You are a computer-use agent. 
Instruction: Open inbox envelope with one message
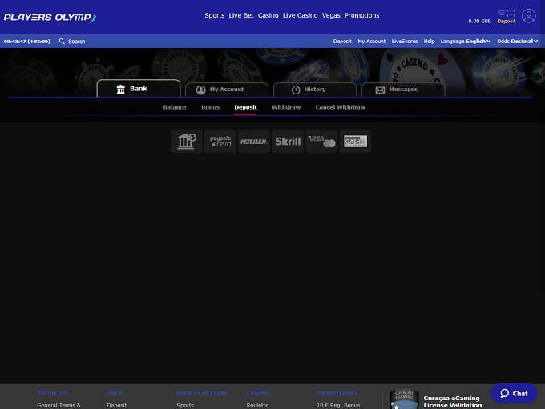click(x=506, y=13)
